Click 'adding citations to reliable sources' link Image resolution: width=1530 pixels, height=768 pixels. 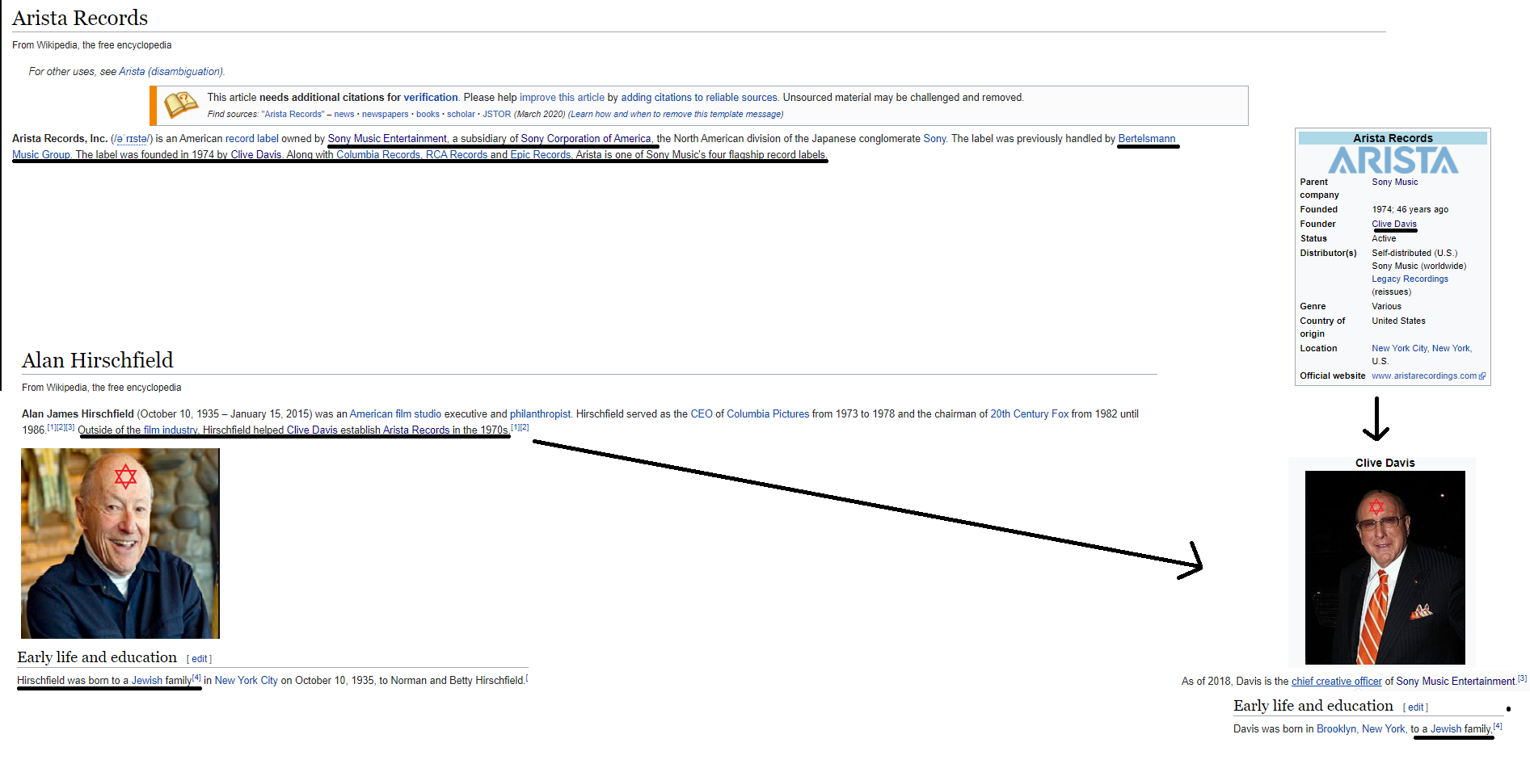click(699, 98)
